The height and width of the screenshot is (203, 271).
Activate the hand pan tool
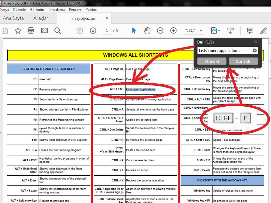147,31
